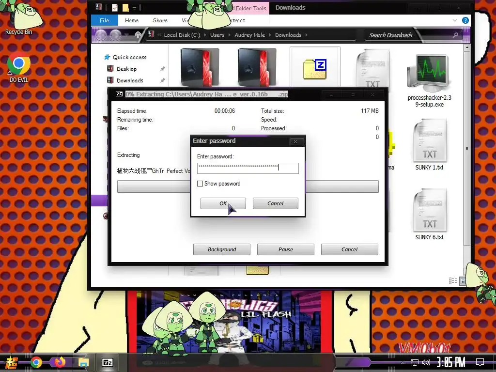Click Local Disk (C:) in the address bar
The height and width of the screenshot is (372, 496).
[182, 35]
